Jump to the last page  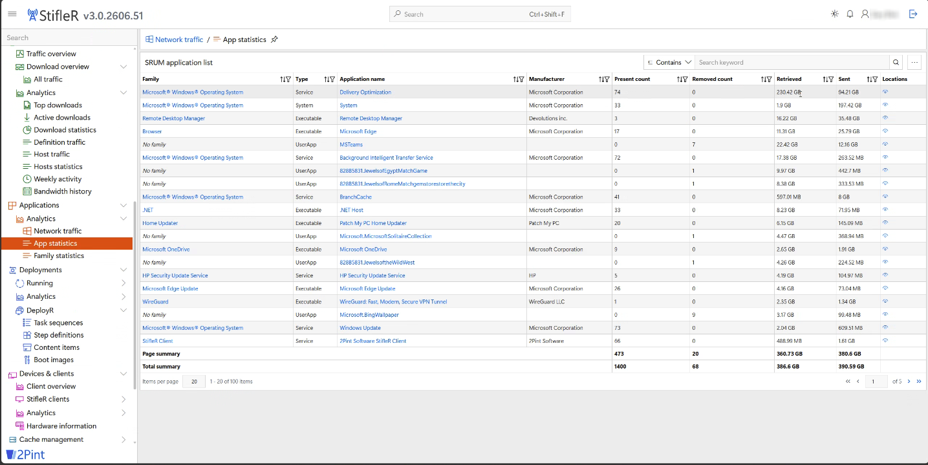(x=919, y=382)
